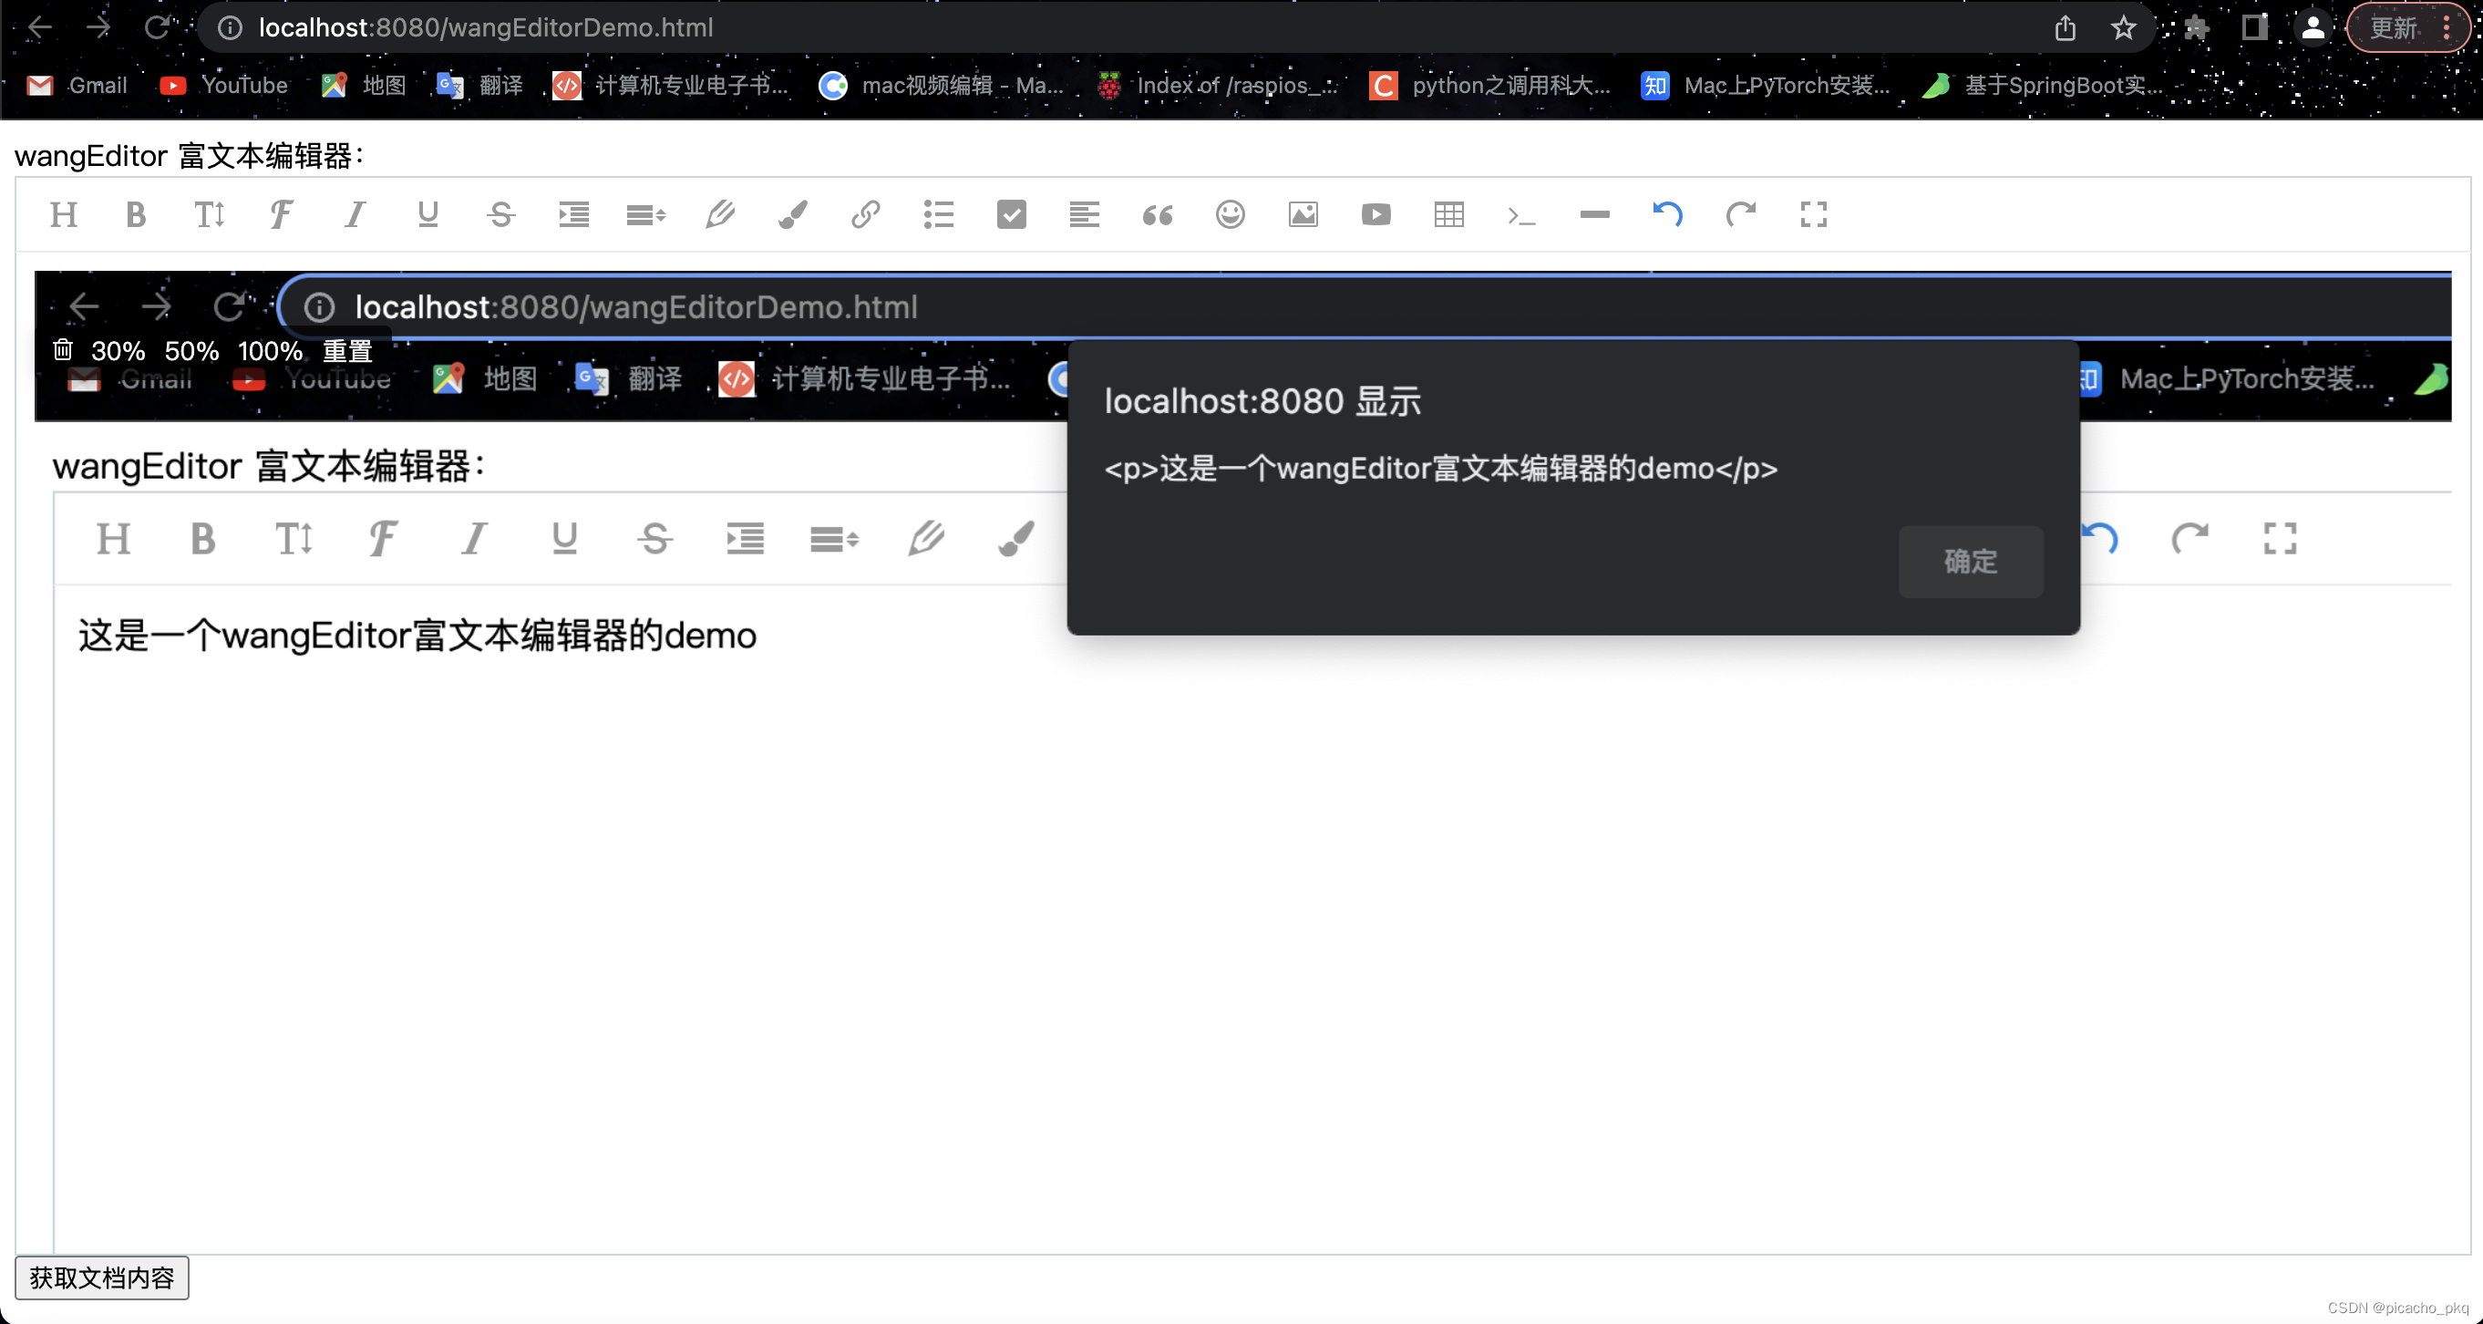This screenshot has width=2483, height=1324.
Task: Open the python之调用科大 bookmark
Action: pyautogui.click(x=1490, y=86)
